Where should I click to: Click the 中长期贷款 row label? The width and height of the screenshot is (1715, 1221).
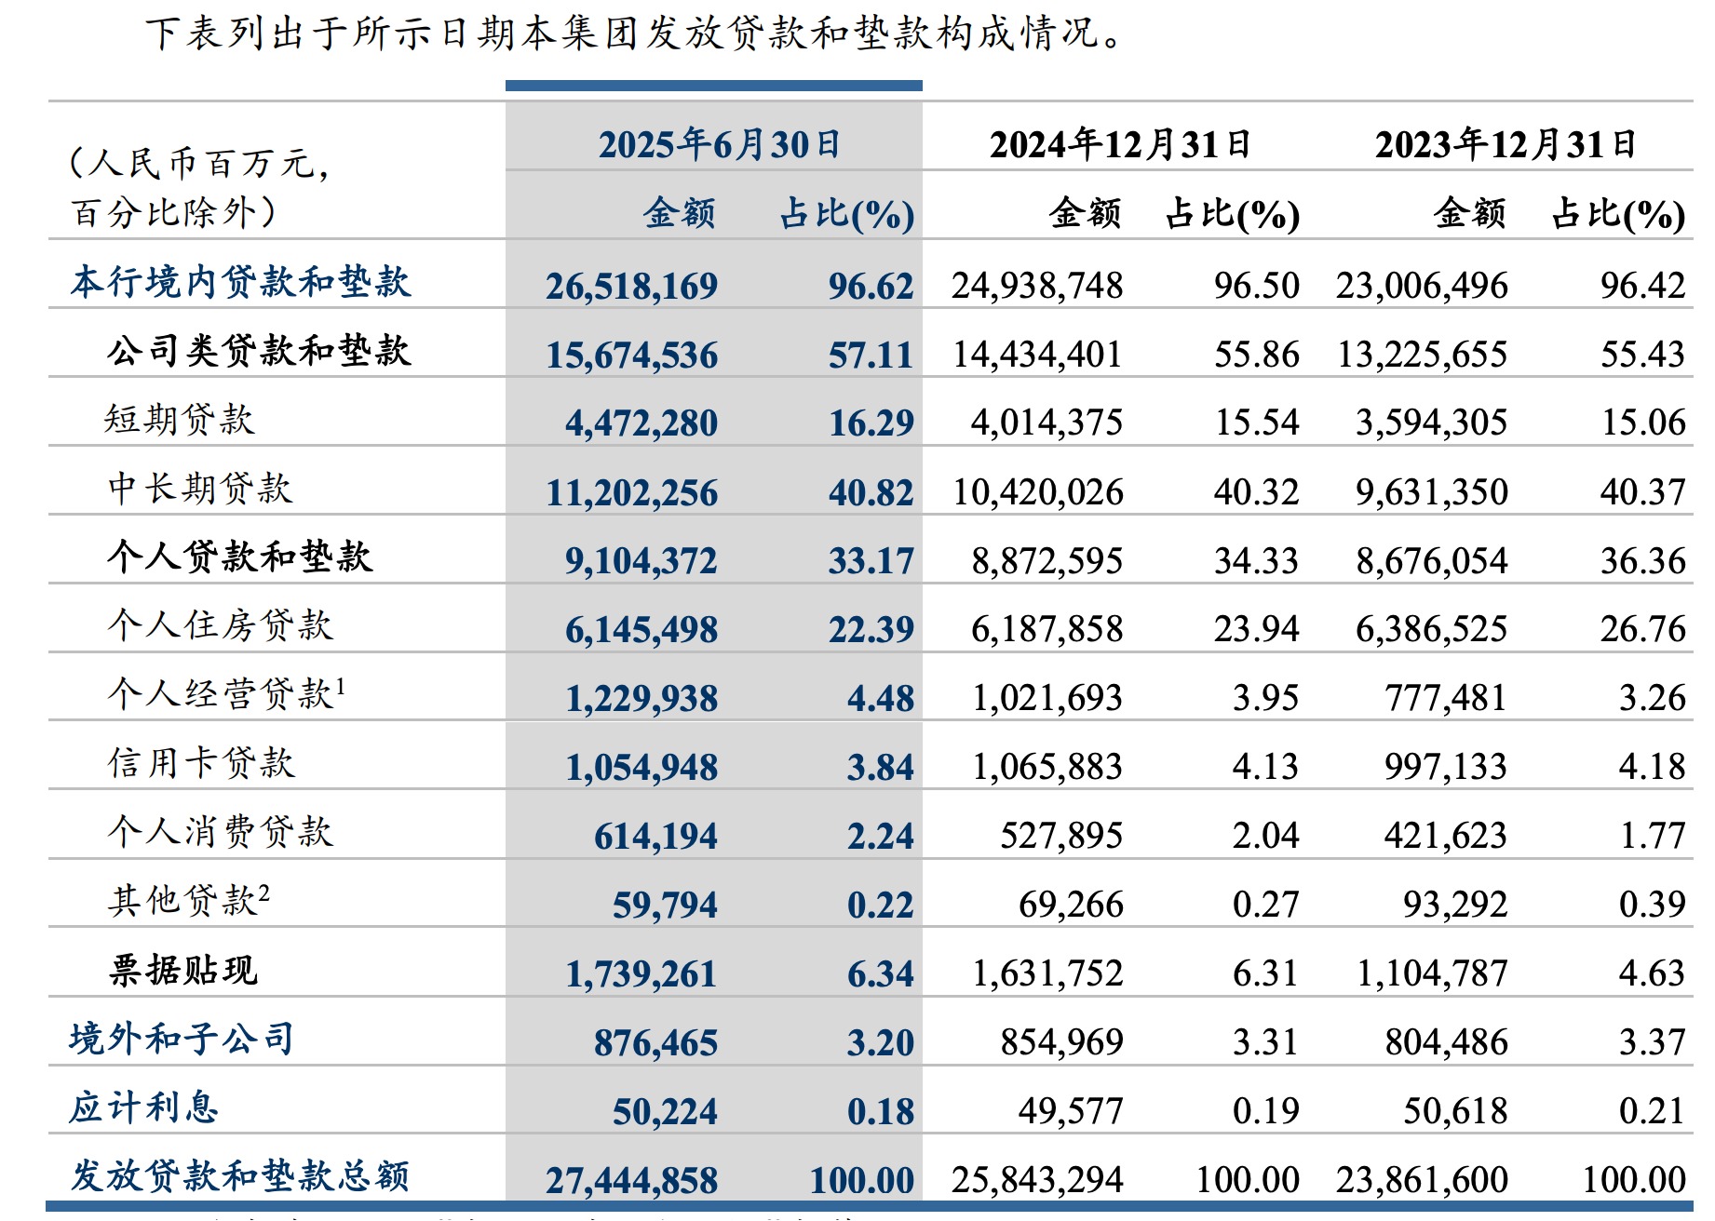[199, 489]
